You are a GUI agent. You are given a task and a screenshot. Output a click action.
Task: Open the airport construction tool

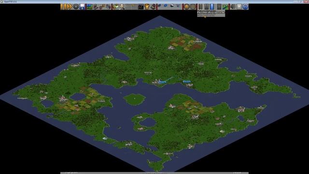click(219, 7)
